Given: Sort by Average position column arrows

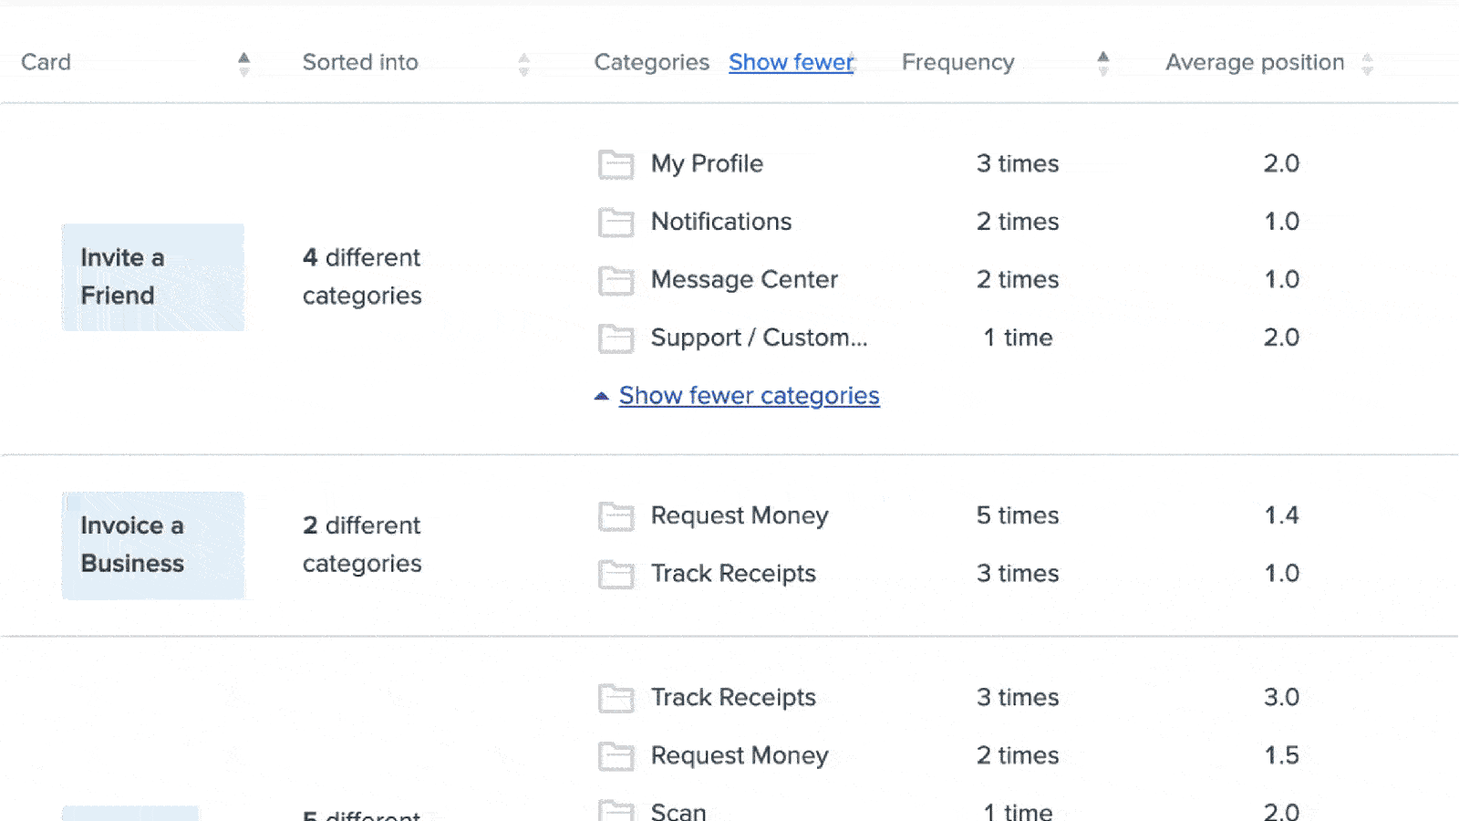Looking at the screenshot, I should tap(1367, 64).
